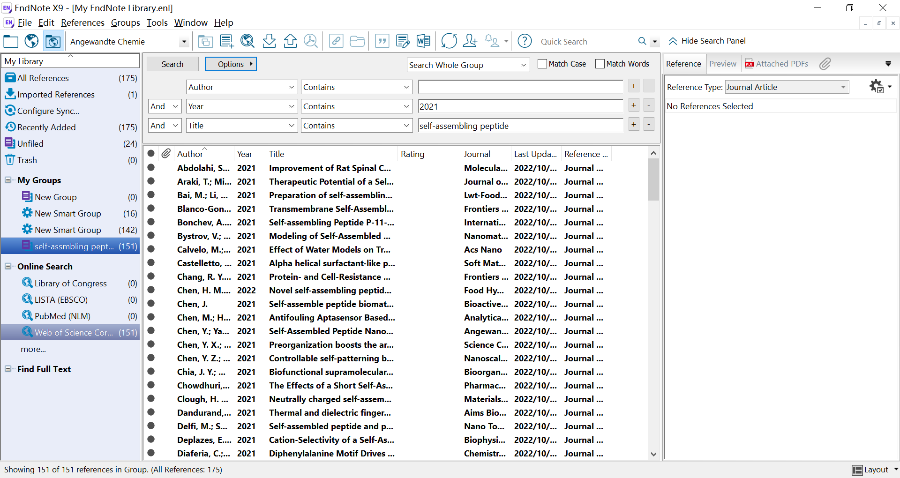The image size is (900, 478).
Task: Open the Trash group
Action: (71, 160)
